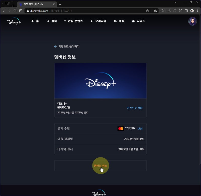The width and height of the screenshot is (201, 196).
Task: Open the profile avatar menu
Action: (192, 21)
